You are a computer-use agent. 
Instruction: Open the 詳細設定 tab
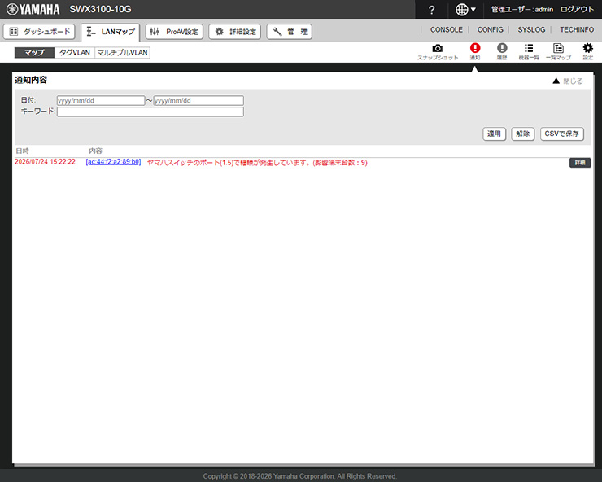(234, 32)
